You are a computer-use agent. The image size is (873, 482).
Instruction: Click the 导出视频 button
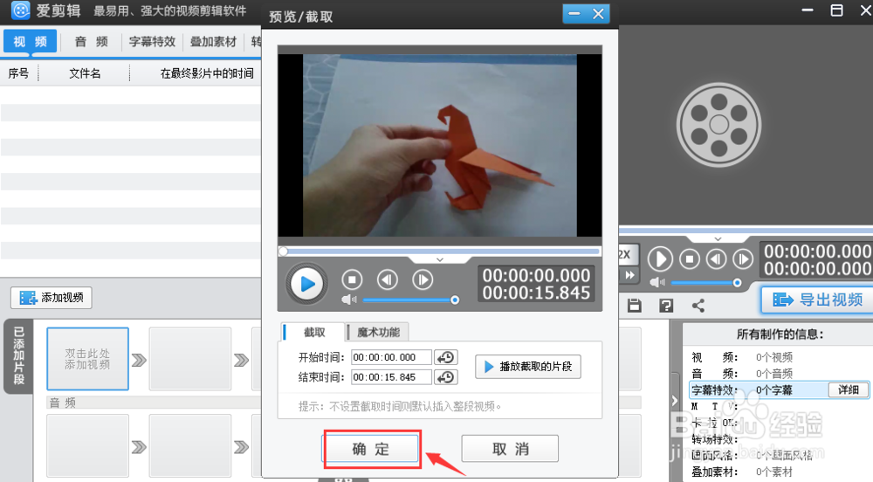tap(817, 300)
